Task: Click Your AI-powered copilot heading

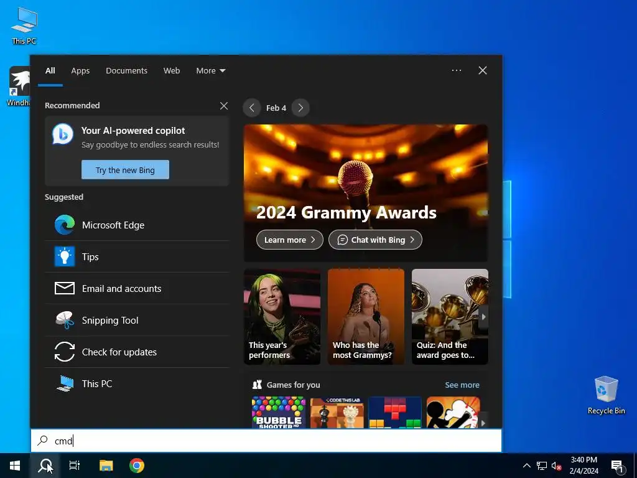Action: (x=133, y=131)
